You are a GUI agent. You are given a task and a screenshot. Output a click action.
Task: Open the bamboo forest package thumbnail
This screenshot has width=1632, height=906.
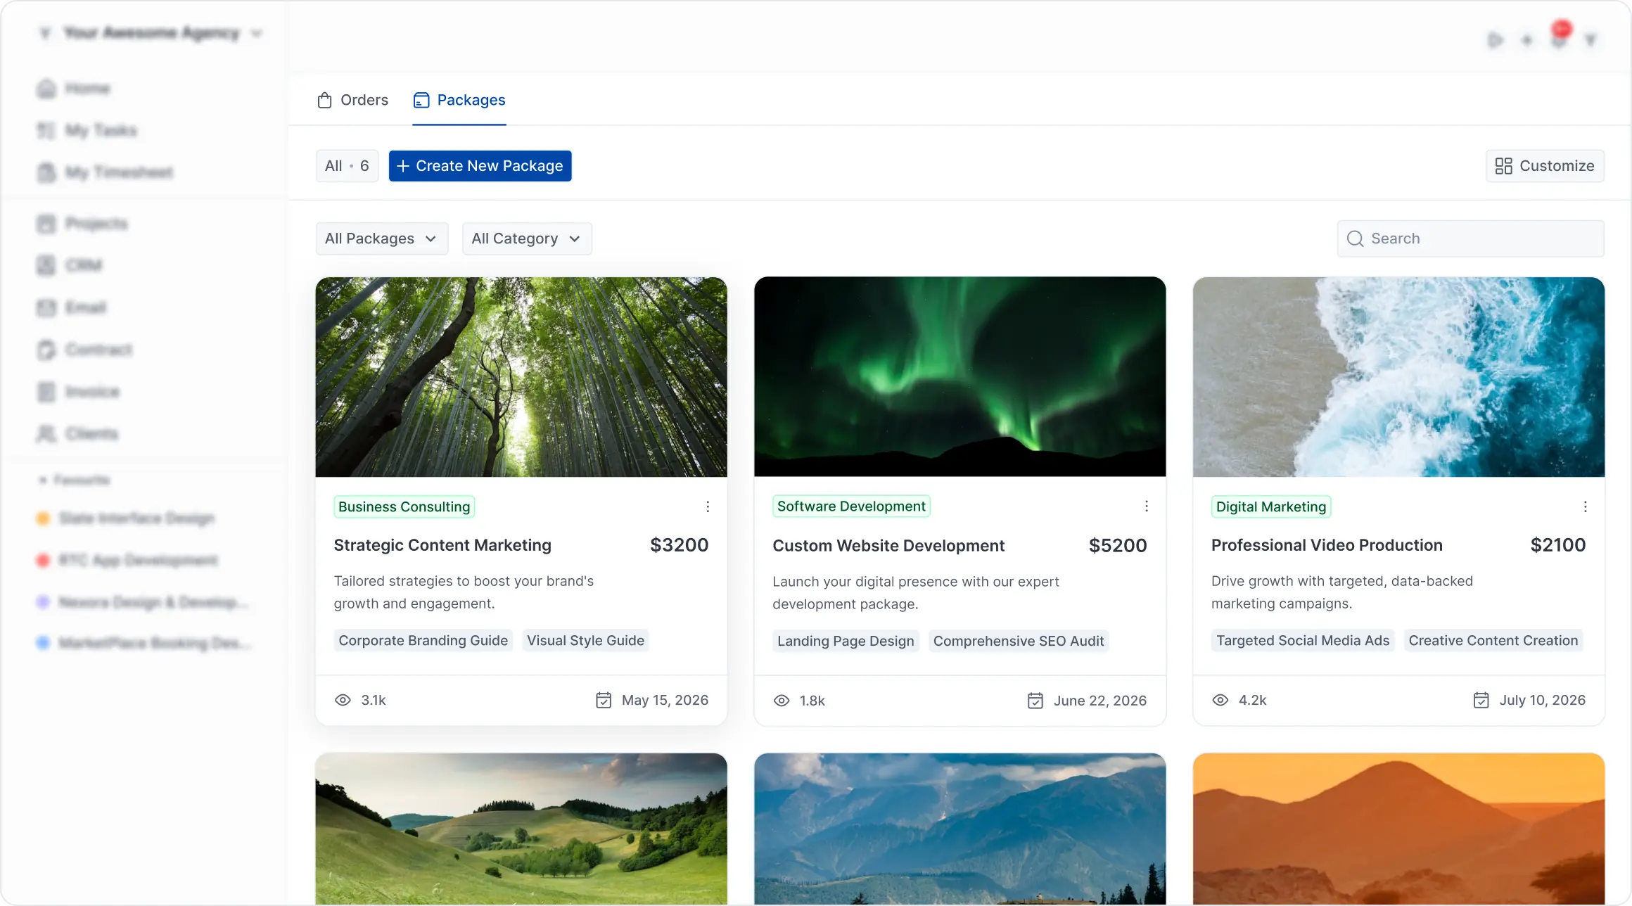tap(521, 377)
